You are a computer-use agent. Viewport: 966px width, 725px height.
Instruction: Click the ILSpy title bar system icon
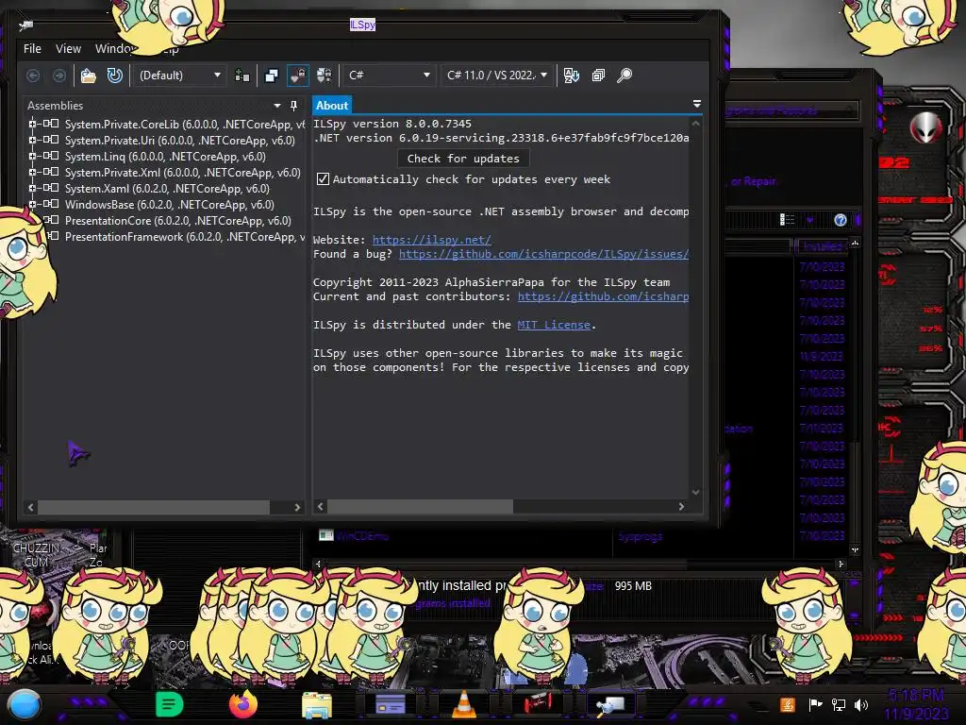point(25,25)
